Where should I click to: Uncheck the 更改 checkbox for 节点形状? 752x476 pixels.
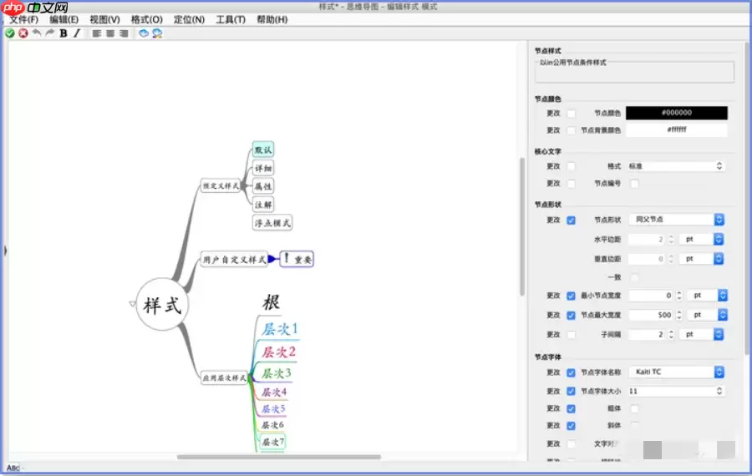[x=572, y=220]
